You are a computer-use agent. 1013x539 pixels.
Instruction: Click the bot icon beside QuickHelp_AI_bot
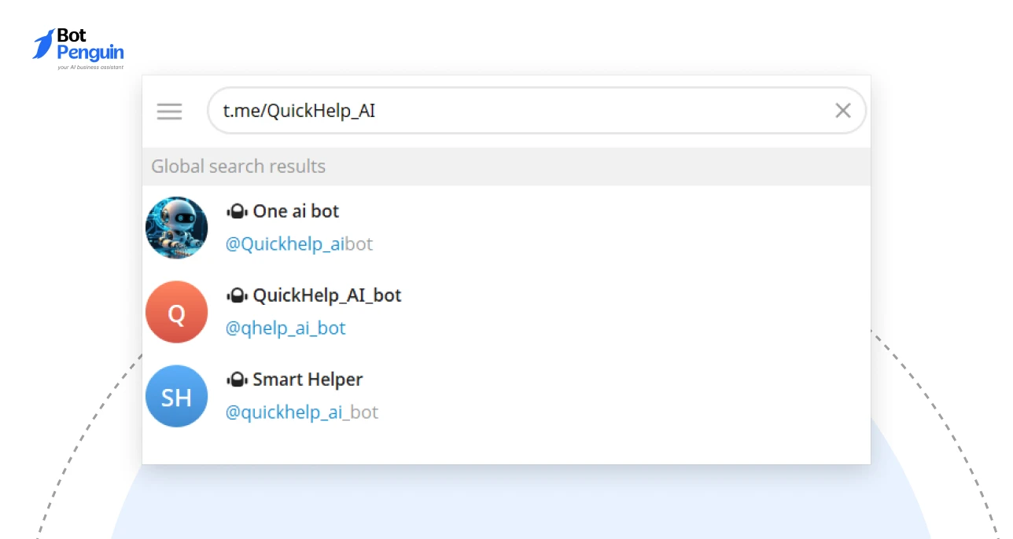pyautogui.click(x=238, y=296)
